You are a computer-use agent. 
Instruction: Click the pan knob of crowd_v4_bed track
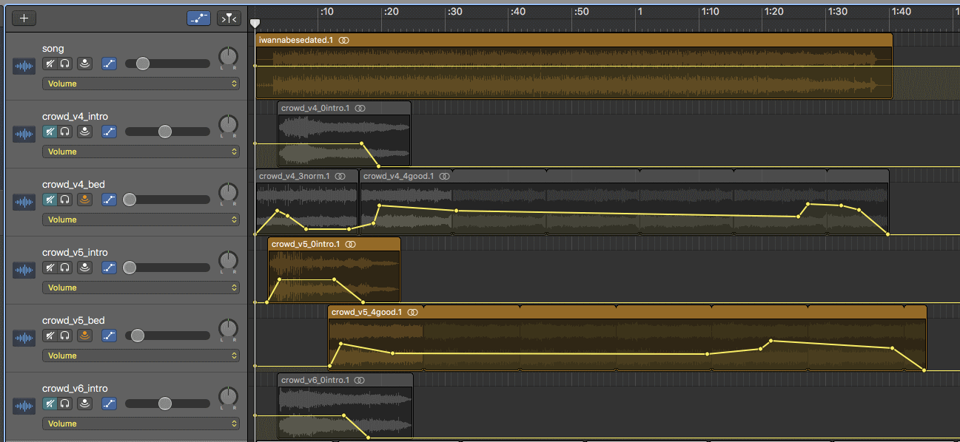[x=229, y=194]
